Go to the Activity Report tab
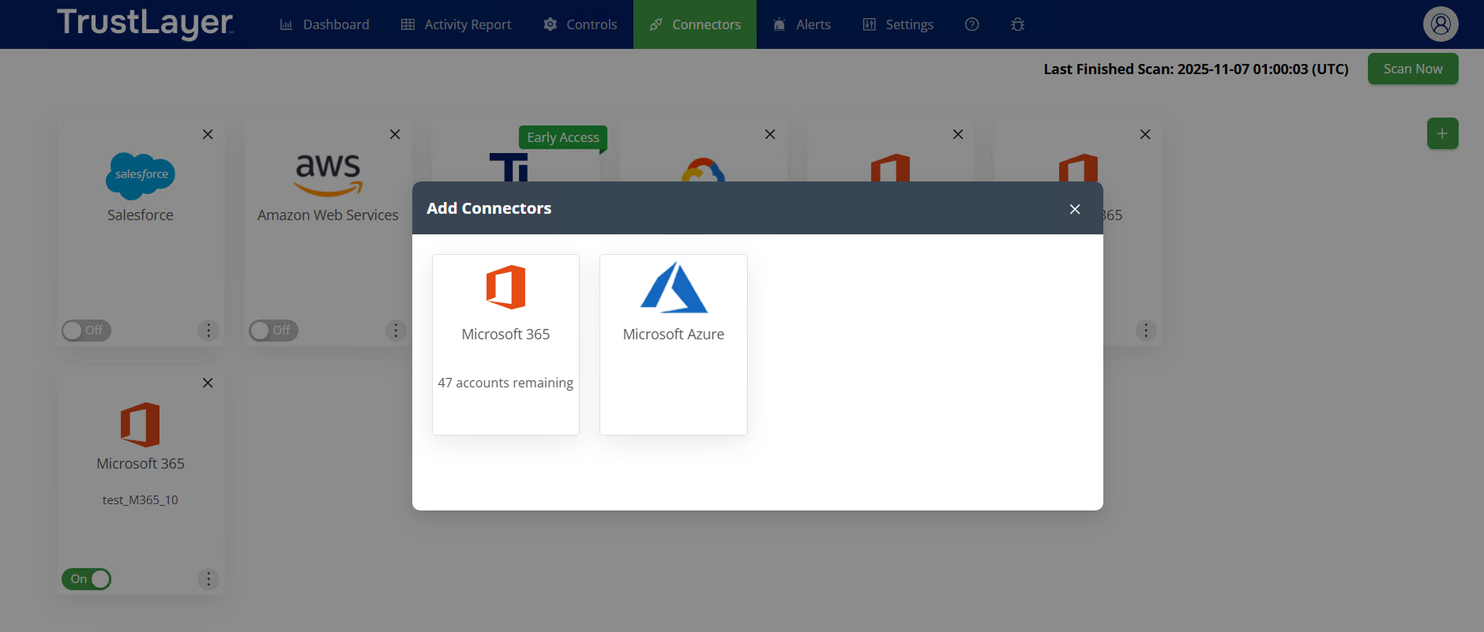Screen dimensions: 1484x632 click(x=456, y=24)
